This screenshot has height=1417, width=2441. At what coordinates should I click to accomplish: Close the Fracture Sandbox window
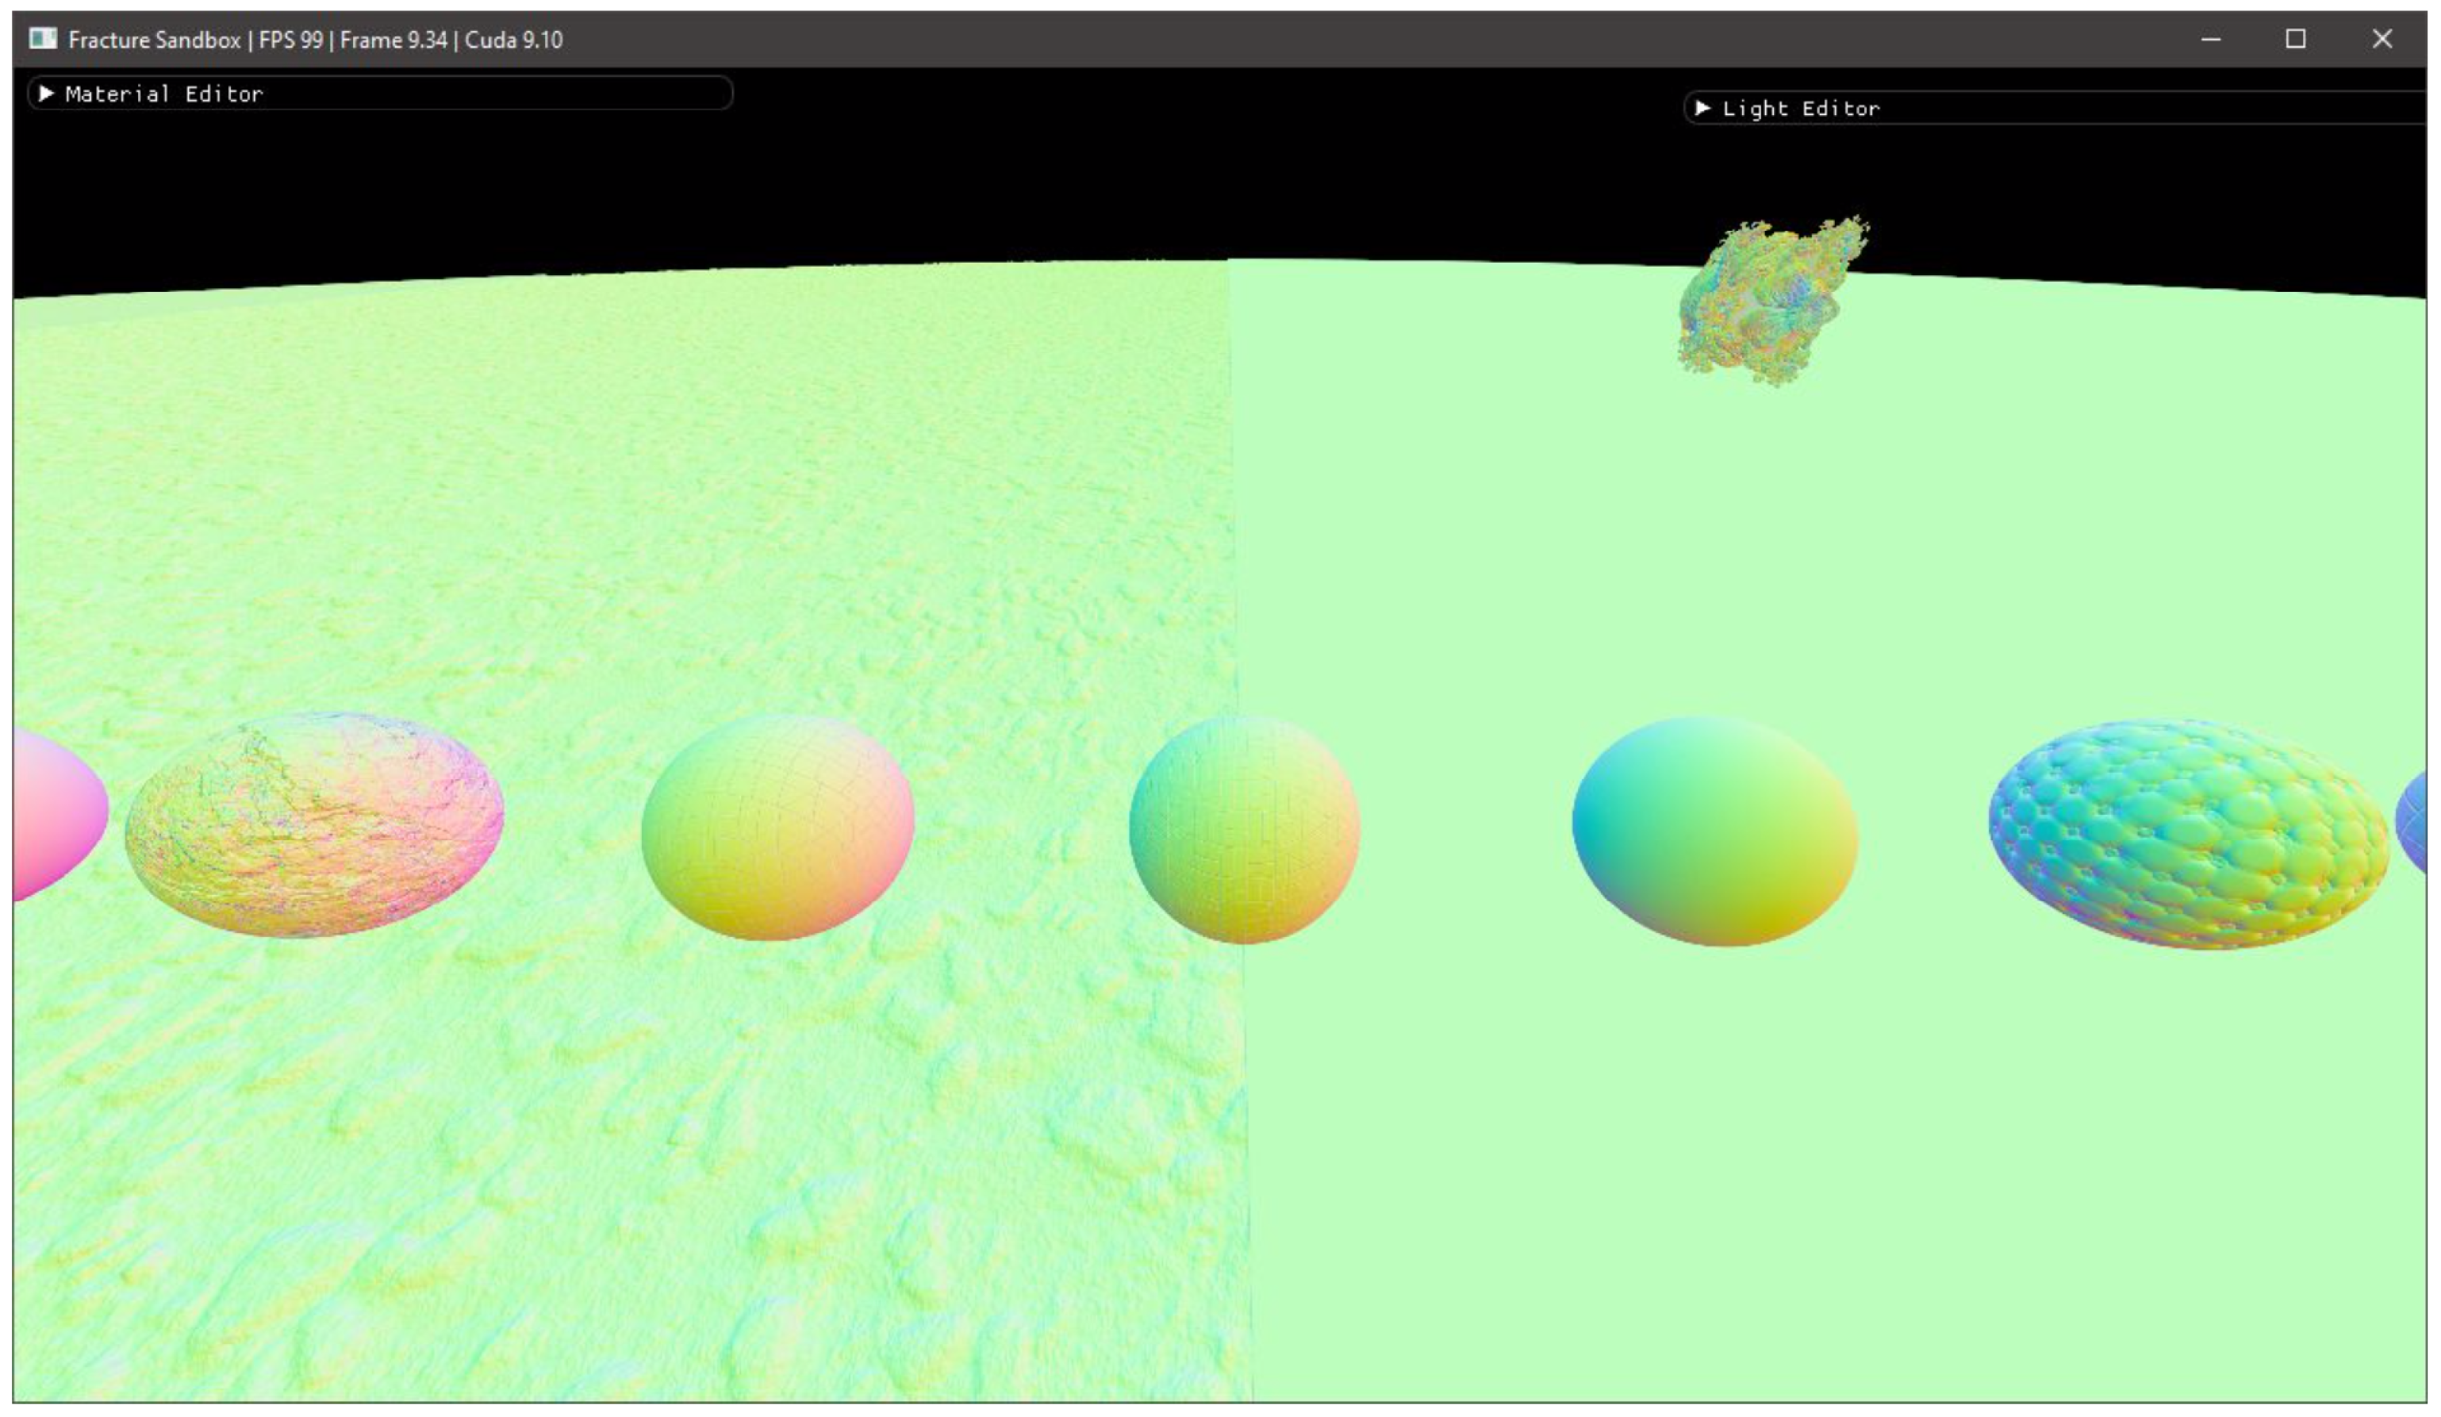(x=2382, y=39)
